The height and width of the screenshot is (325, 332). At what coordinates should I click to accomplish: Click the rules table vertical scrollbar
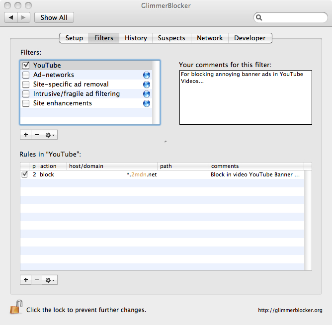pyautogui.click(x=308, y=220)
